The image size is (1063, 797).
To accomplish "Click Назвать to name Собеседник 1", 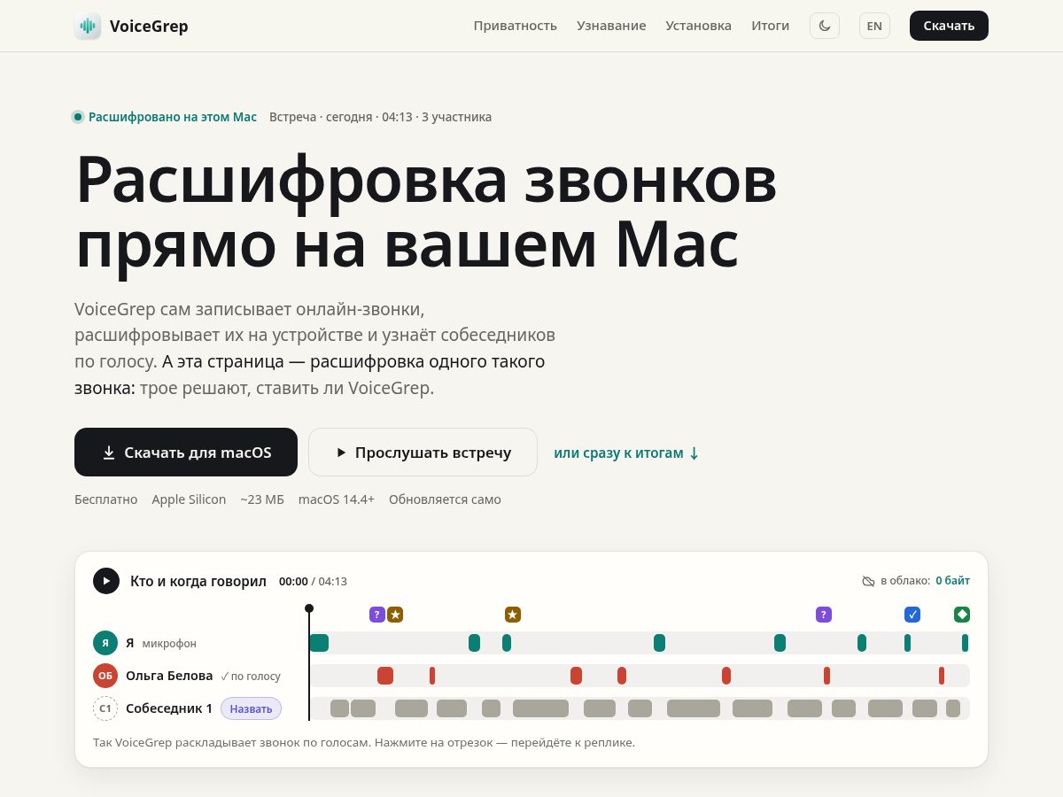I will pos(251,708).
